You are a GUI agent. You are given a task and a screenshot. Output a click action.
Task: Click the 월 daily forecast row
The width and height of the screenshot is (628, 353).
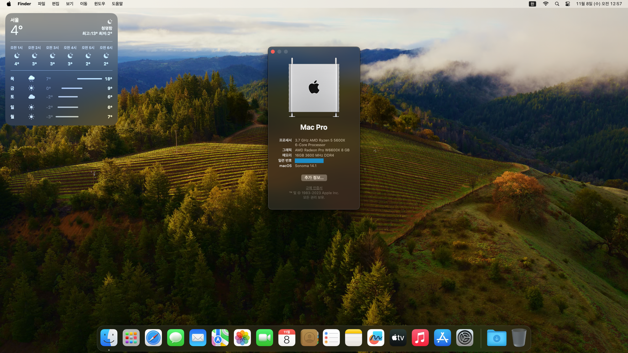pyautogui.click(x=61, y=117)
